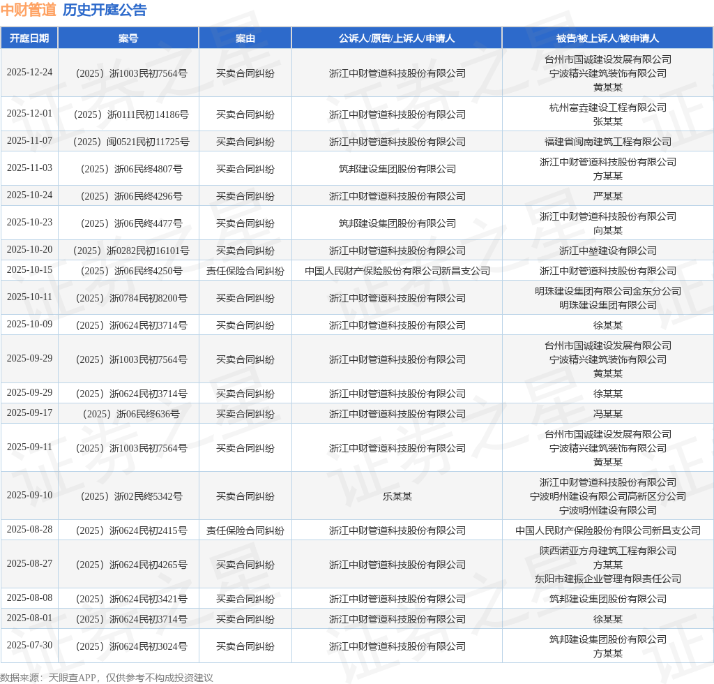
Task: Select date cell 2025-08-28
Action: (29, 529)
